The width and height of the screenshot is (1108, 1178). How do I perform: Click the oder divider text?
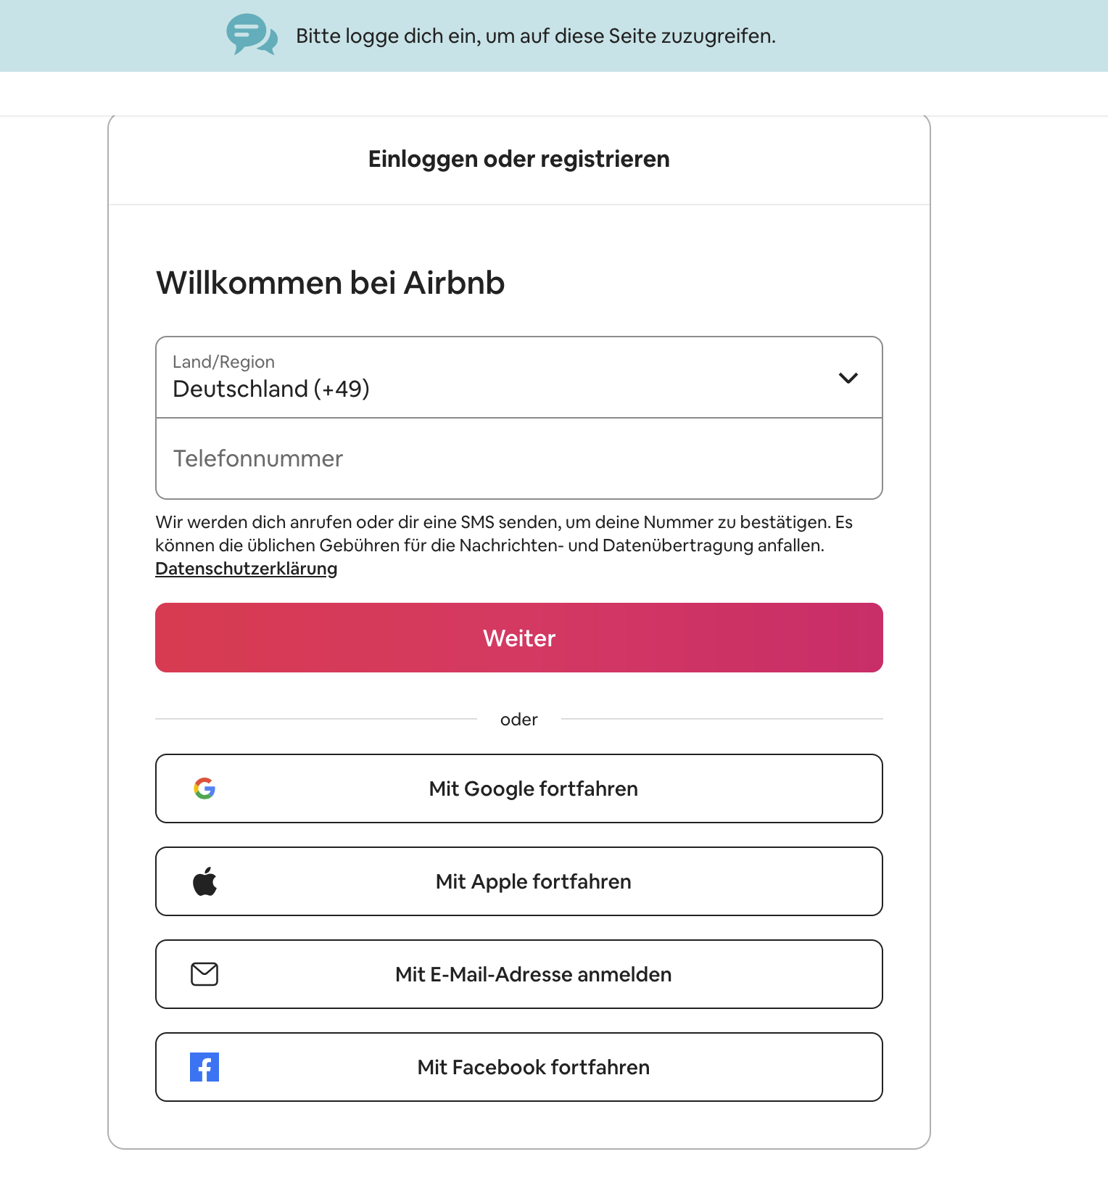[x=519, y=720]
